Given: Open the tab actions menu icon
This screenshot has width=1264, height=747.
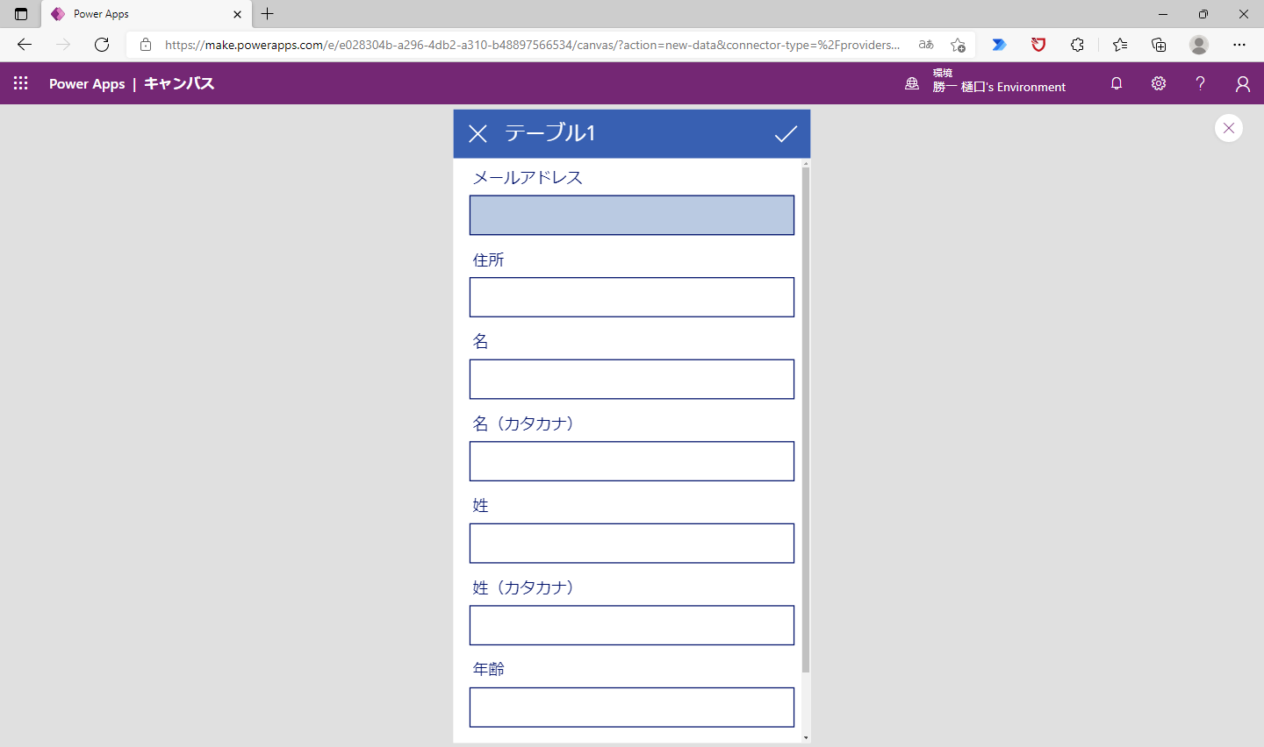Looking at the screenshot, I should pyautogui.click(x=21, y=14).
